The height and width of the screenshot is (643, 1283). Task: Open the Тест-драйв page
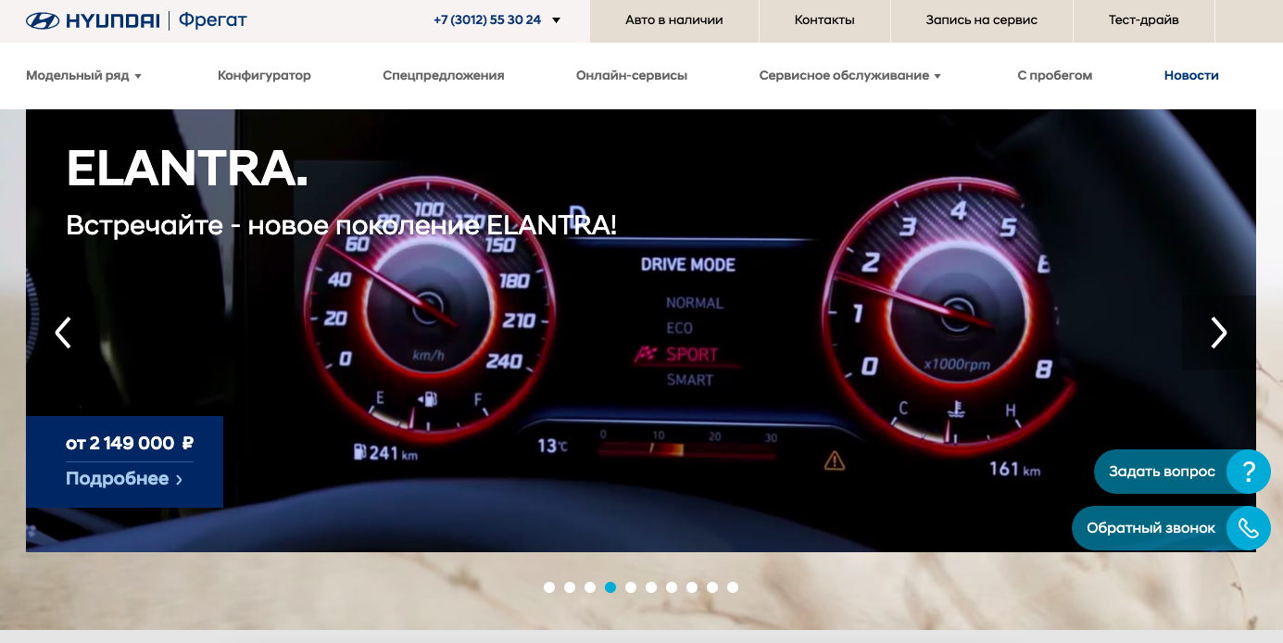(1144, 20)
